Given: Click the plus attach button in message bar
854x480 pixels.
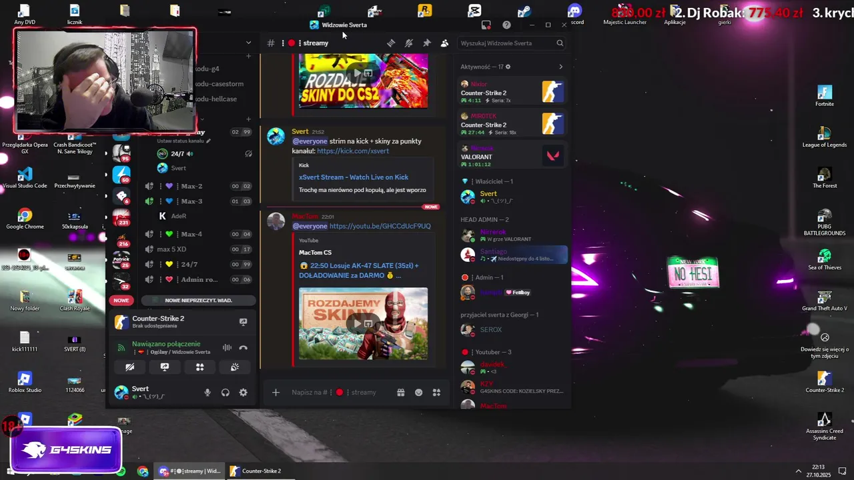Looking at the screenshot, I should [276, 393].
